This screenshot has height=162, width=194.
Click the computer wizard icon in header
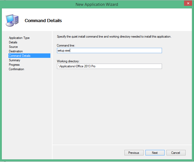pyautogui.click(x=12, y=20)
